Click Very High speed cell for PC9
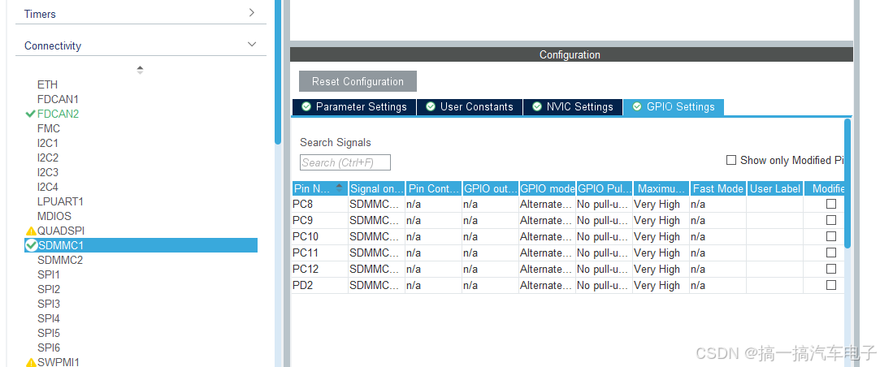Screen dimensions: 880x367 pyautogui.click(x=661, y=221)
